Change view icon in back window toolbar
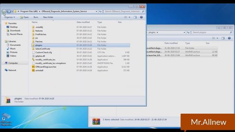Viewport: 235px width, 132px height. point(214,38)
